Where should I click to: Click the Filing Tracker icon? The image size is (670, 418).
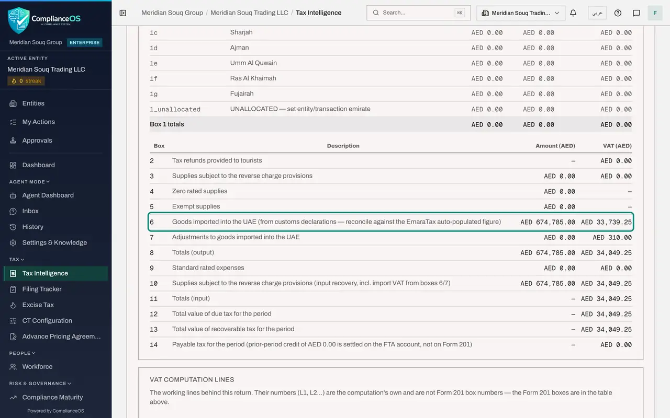tap(13, 289)
